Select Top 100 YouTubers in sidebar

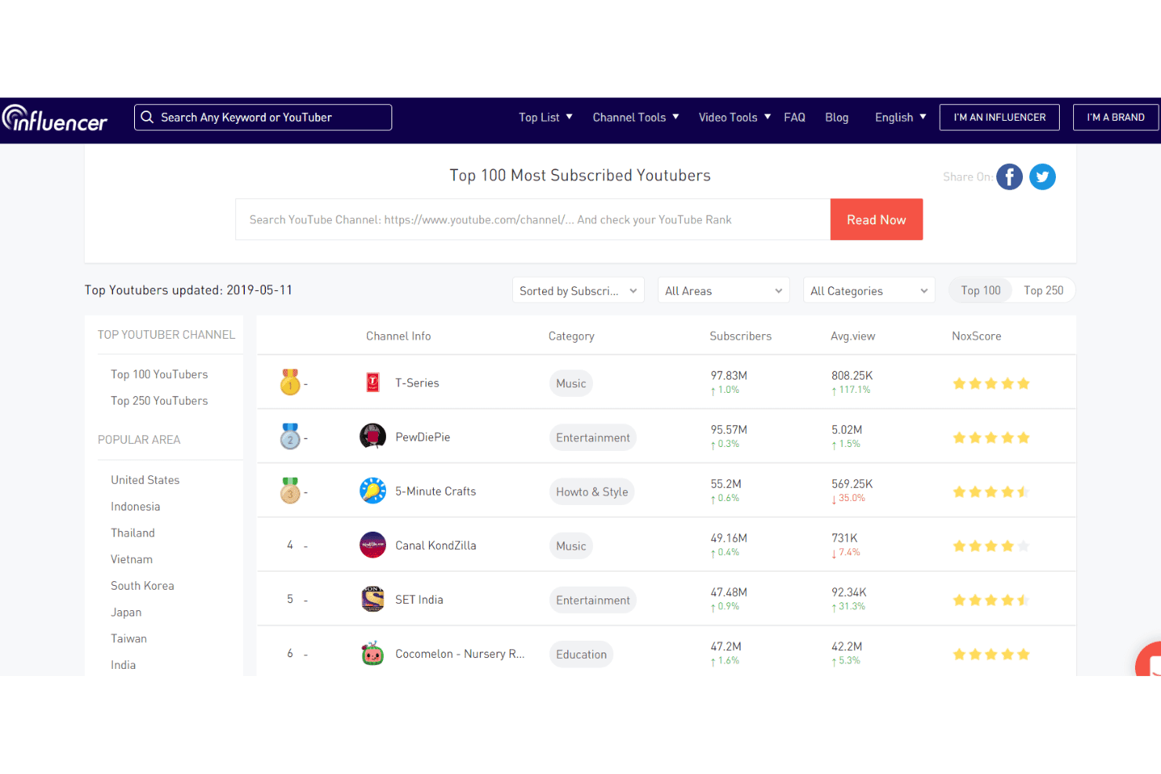pos(159,374)
